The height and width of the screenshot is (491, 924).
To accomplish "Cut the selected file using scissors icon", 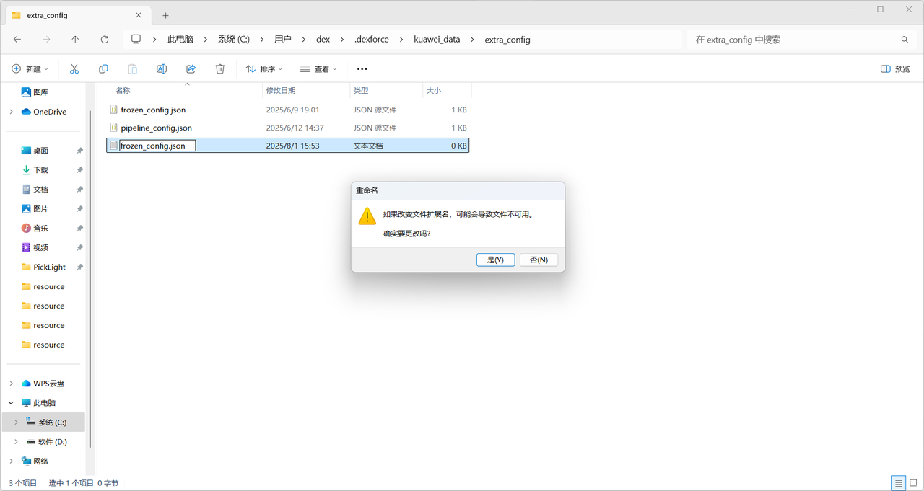I will tap(74, 68).
